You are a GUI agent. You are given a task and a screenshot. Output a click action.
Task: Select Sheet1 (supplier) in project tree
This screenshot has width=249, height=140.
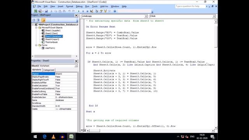53,30
